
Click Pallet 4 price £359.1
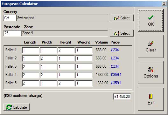[116, 75]
